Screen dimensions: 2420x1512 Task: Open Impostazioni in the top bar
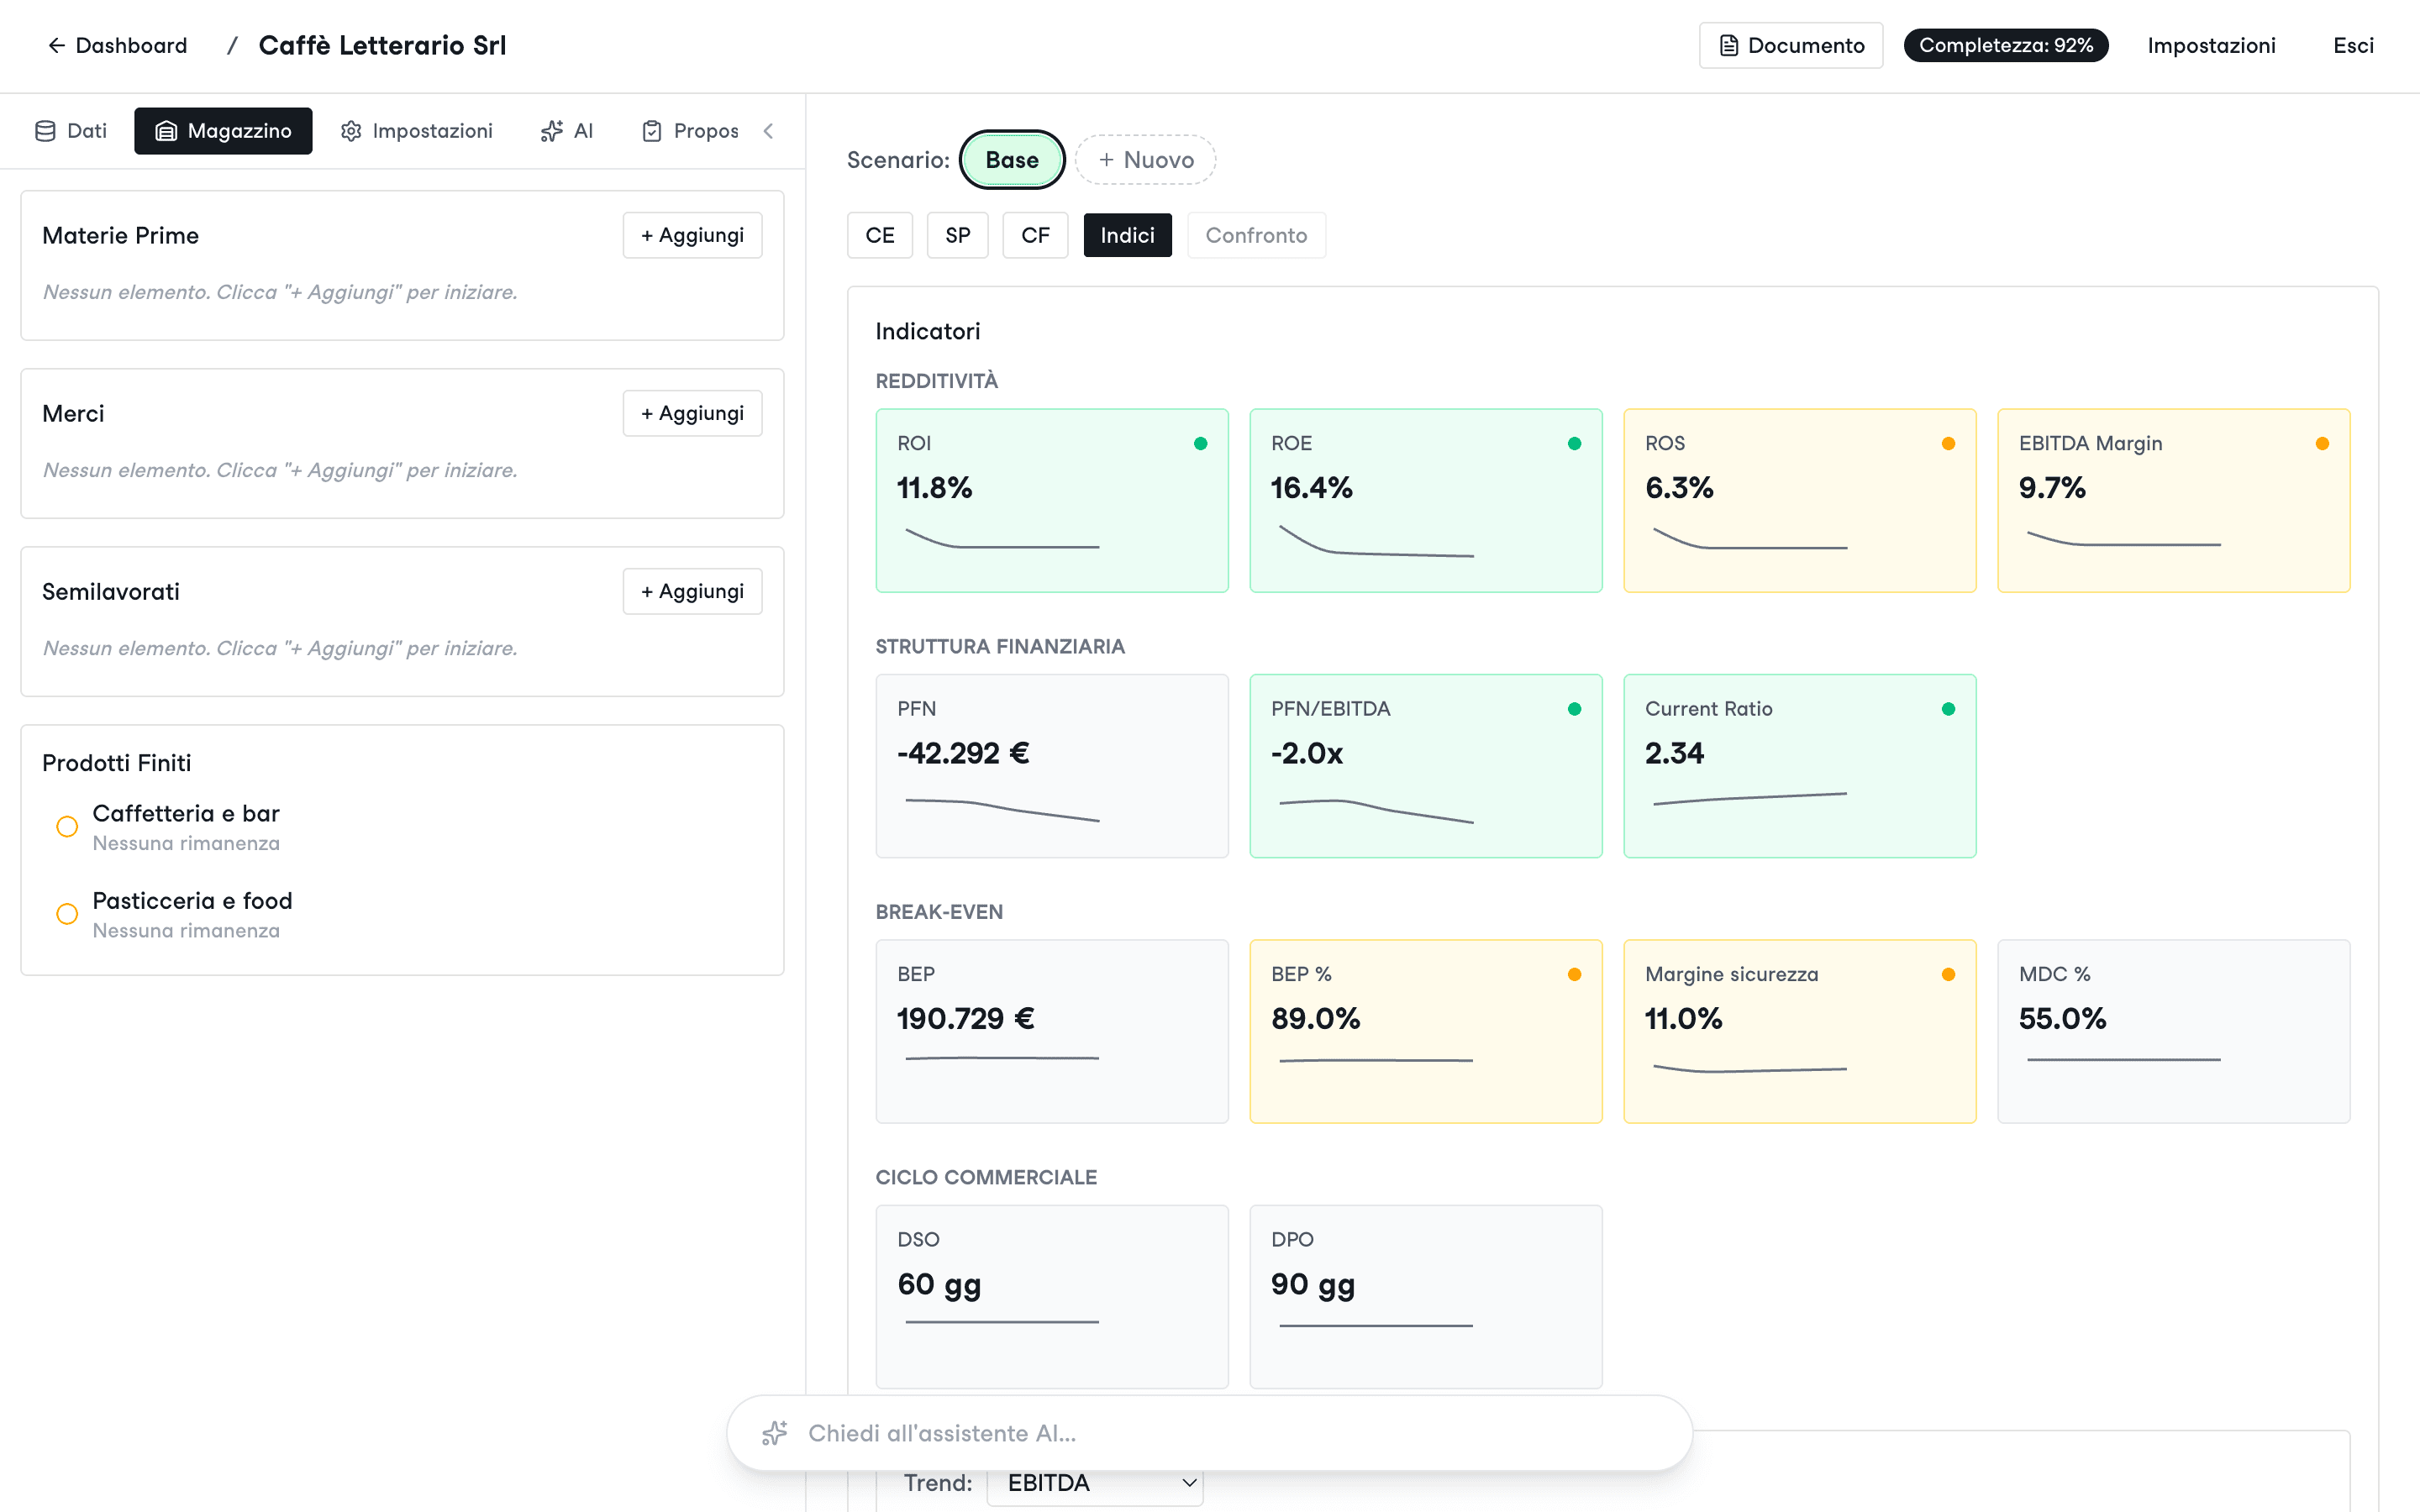(2211, 45)
